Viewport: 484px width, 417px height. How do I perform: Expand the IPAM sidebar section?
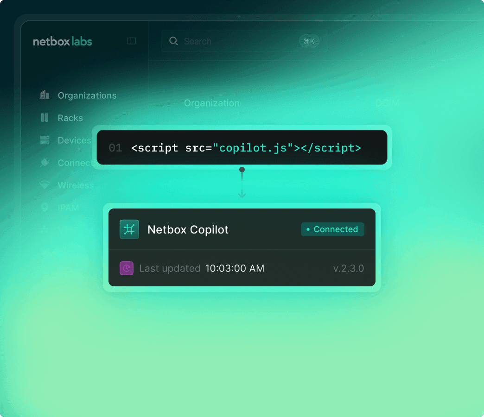[x=68, y=208]
